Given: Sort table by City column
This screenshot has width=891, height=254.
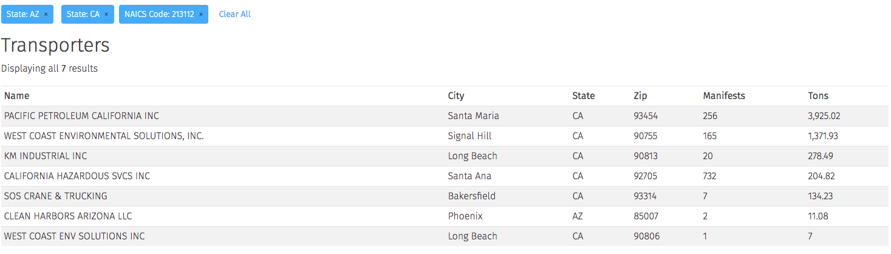Looking at the screenshot, I should pos(456,95).
